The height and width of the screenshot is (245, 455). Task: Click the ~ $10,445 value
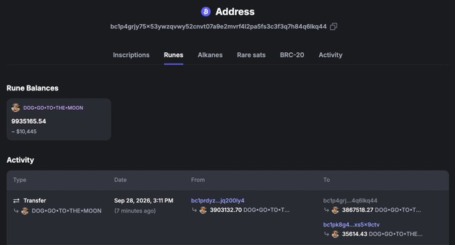(24, 131)
